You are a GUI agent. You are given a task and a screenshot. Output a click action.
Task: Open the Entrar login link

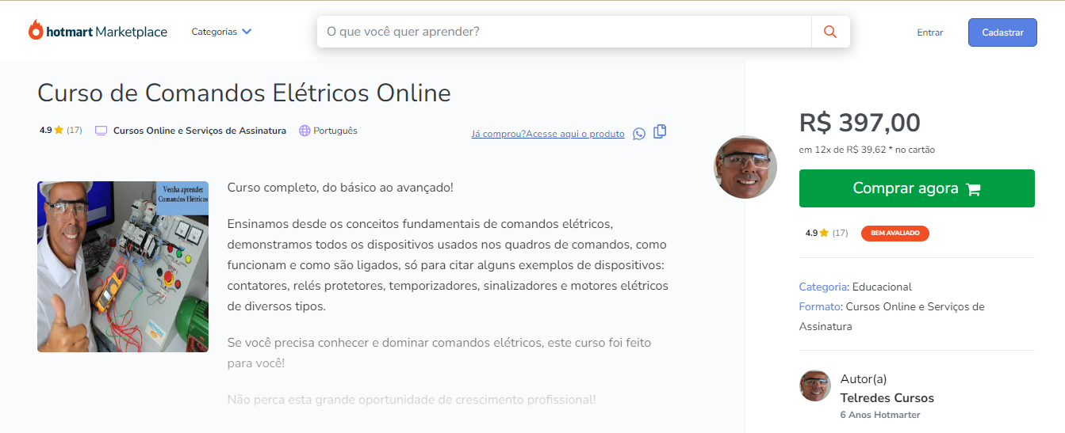[x=930, y=32]
